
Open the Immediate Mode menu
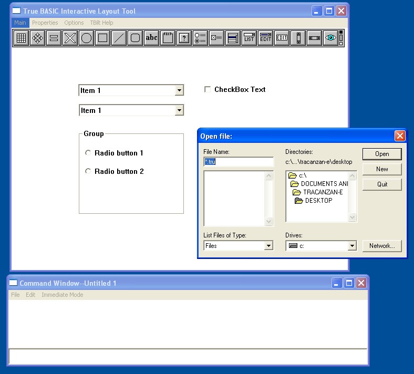[63, 295]
